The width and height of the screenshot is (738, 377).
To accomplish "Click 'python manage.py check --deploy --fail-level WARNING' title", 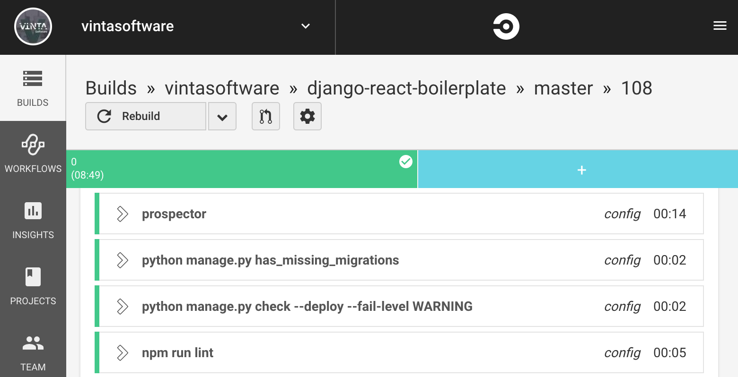I will point(307,307).
